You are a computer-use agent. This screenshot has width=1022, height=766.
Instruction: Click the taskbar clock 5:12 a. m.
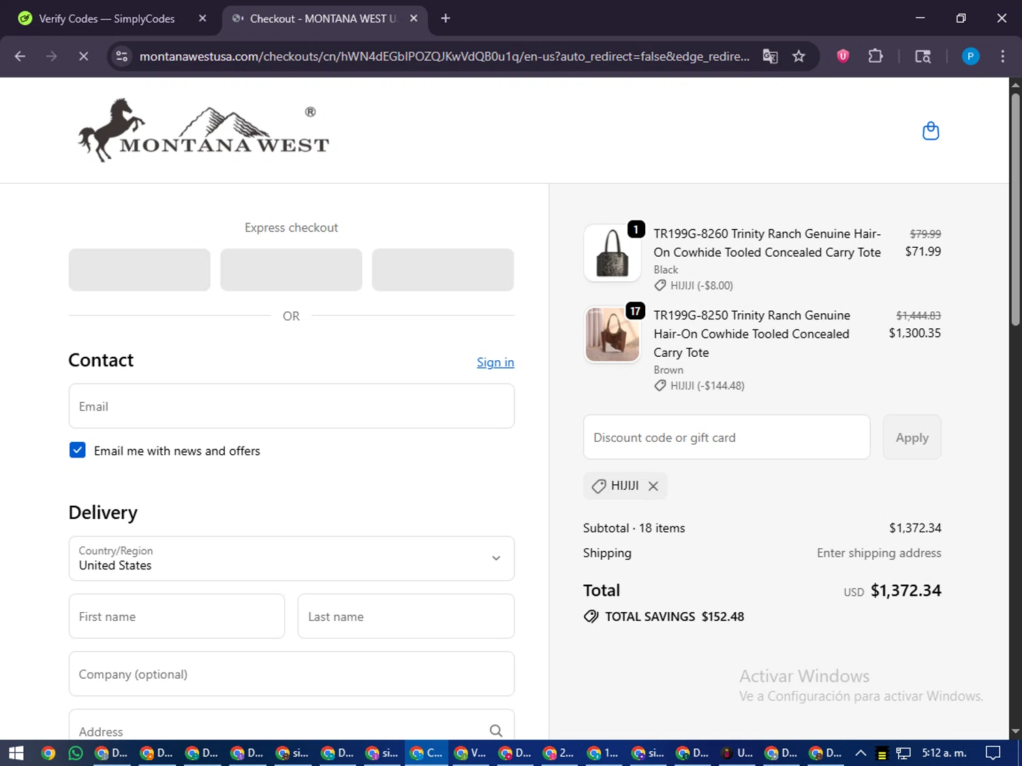point(944,753)
